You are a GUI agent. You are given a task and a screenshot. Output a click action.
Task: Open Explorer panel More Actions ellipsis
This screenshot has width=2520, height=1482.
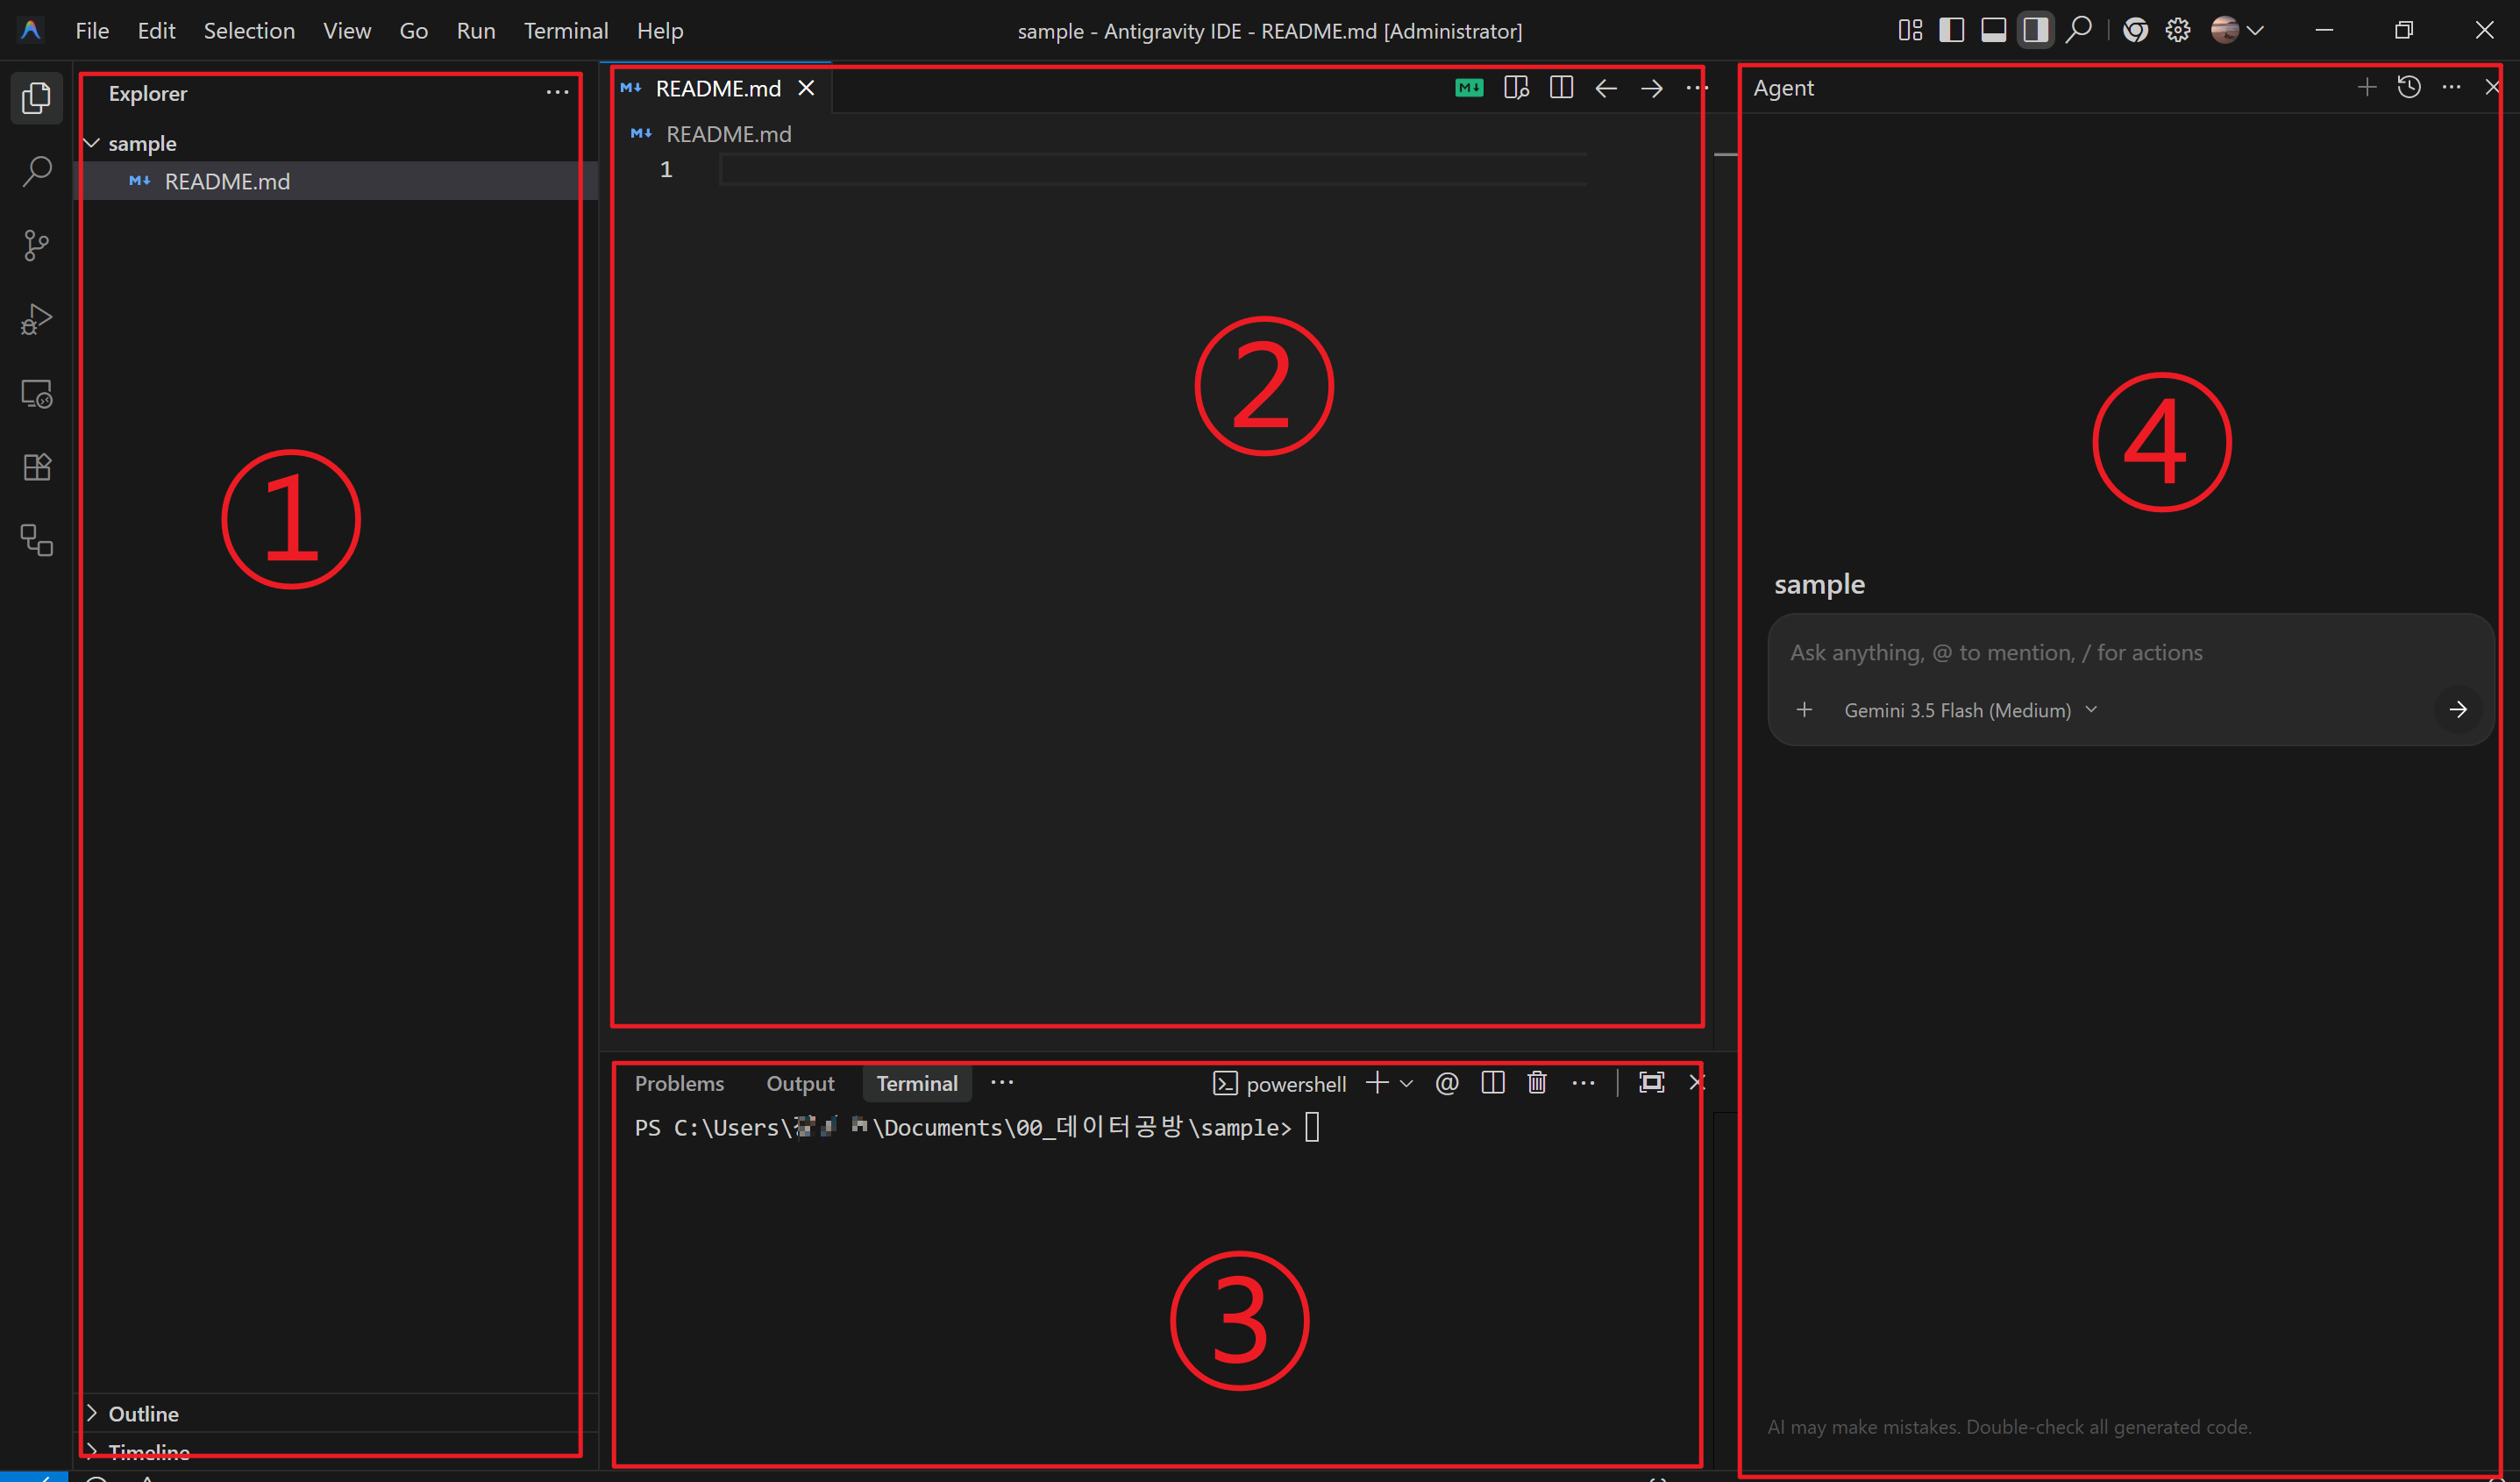[557, 92]
